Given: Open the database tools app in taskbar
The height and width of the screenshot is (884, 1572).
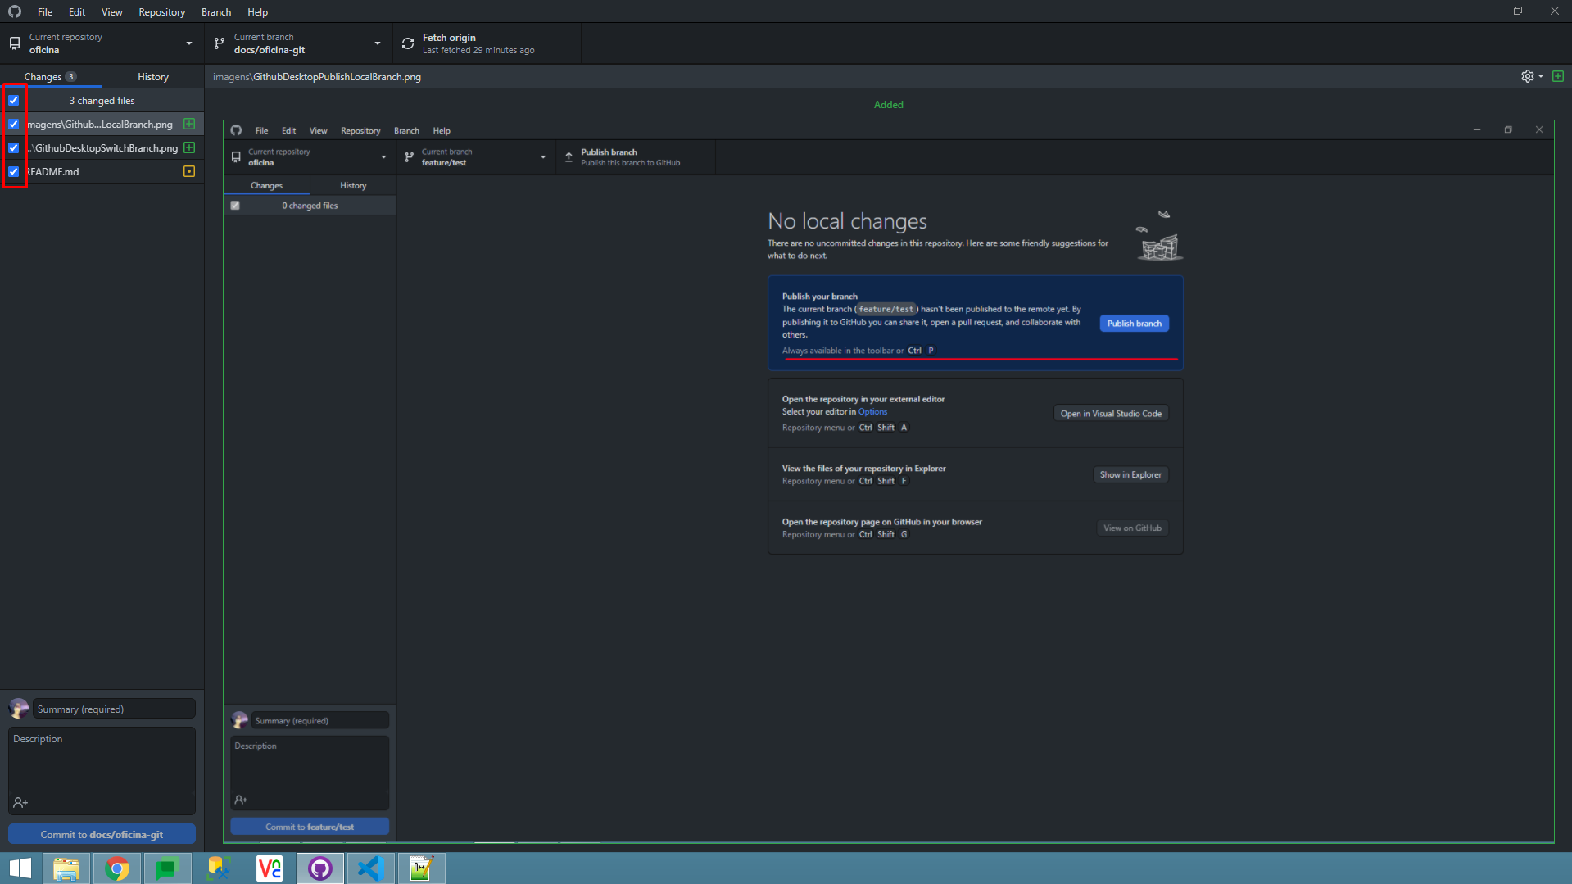Looking at the screenshot, I should pyautogui.click(x=219, y=868).
